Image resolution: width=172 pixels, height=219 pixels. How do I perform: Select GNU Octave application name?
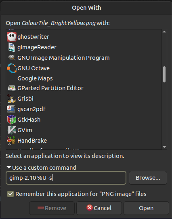34,68
